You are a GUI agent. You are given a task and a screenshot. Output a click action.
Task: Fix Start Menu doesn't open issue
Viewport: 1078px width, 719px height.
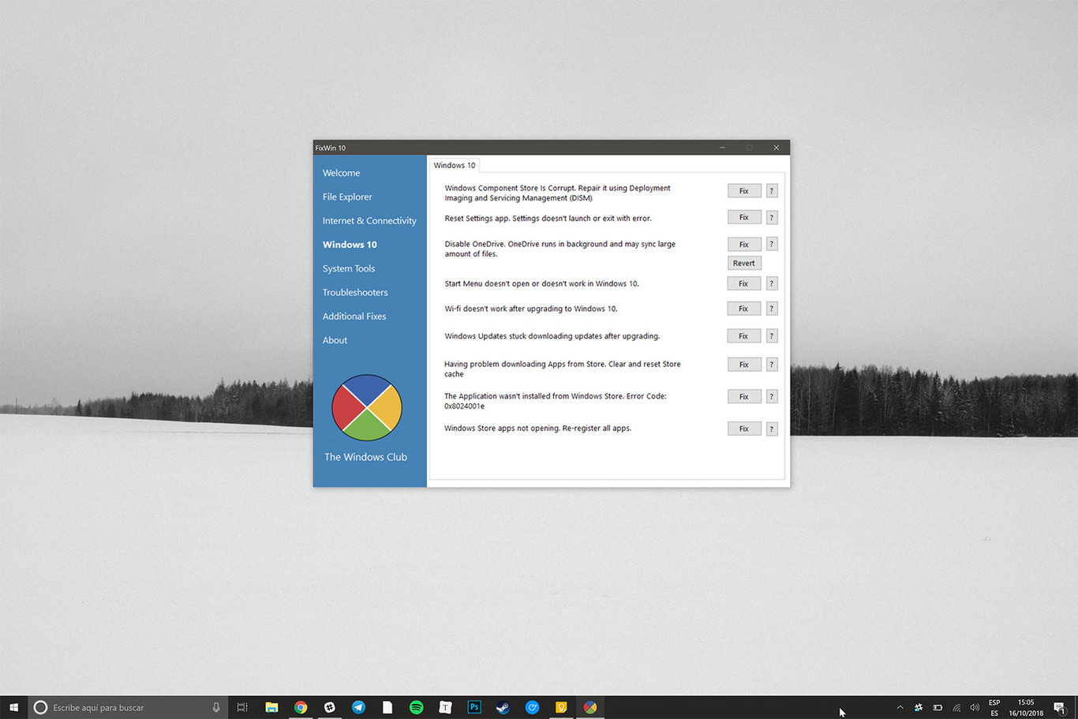[x=743, y=283]
